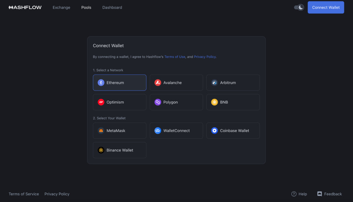The height and width of the screenshot is (202, 353).
Task: Click the '1. Select a Network' label
Action: coord(108,70)
